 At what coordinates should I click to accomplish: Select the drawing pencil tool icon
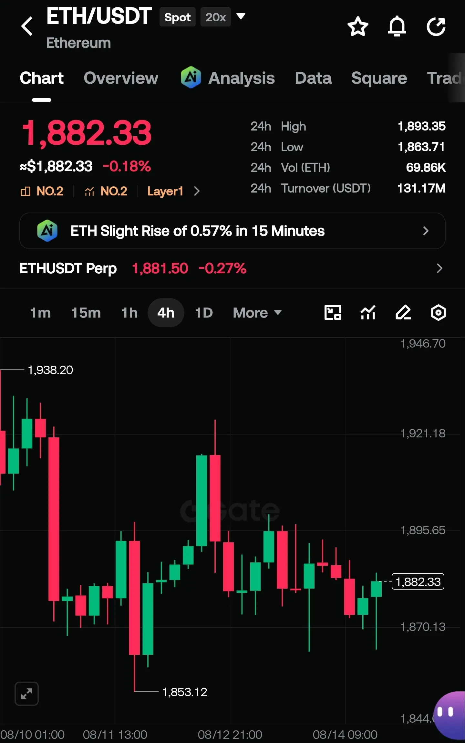[403, 313]
